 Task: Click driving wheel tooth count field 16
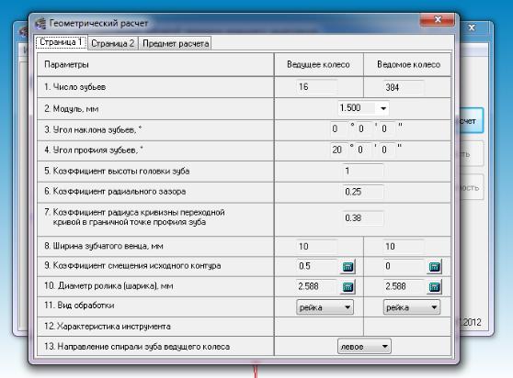[316, 87]
